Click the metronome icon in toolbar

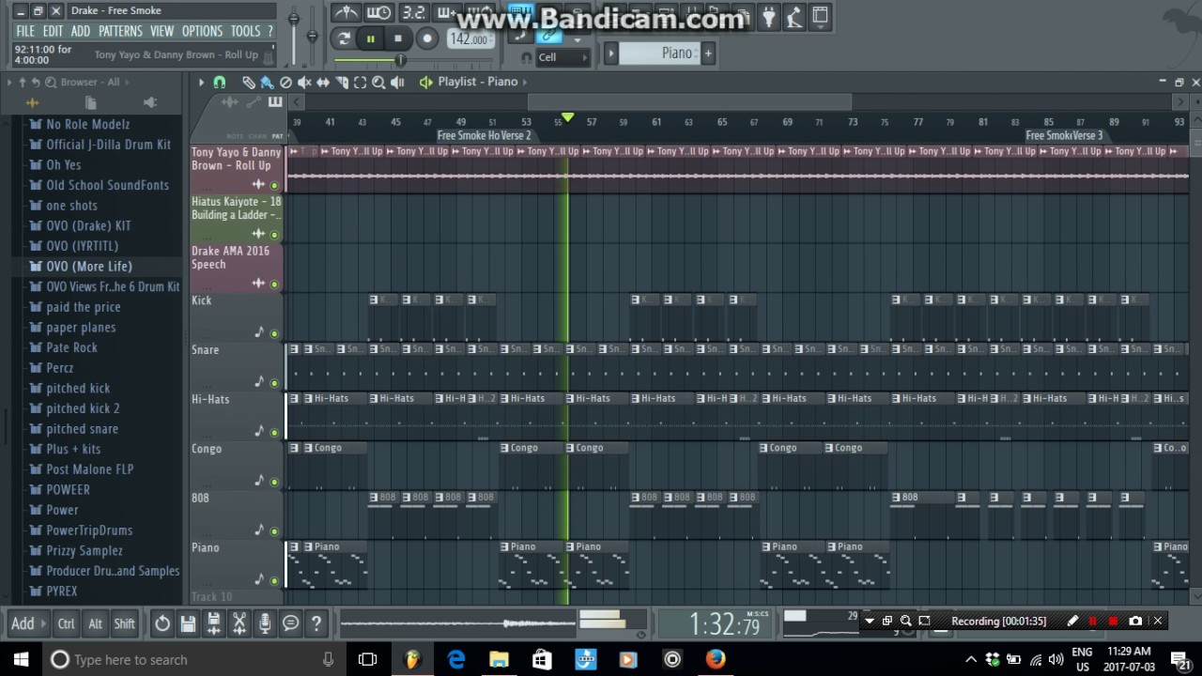pyautogui.click(x=347, y=13)
